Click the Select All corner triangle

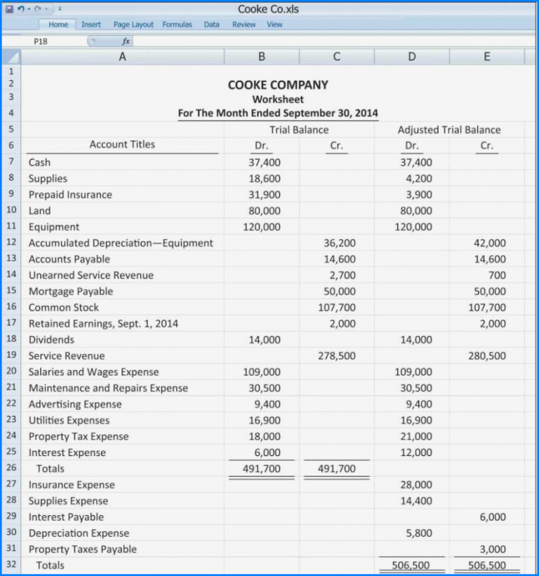11,57
